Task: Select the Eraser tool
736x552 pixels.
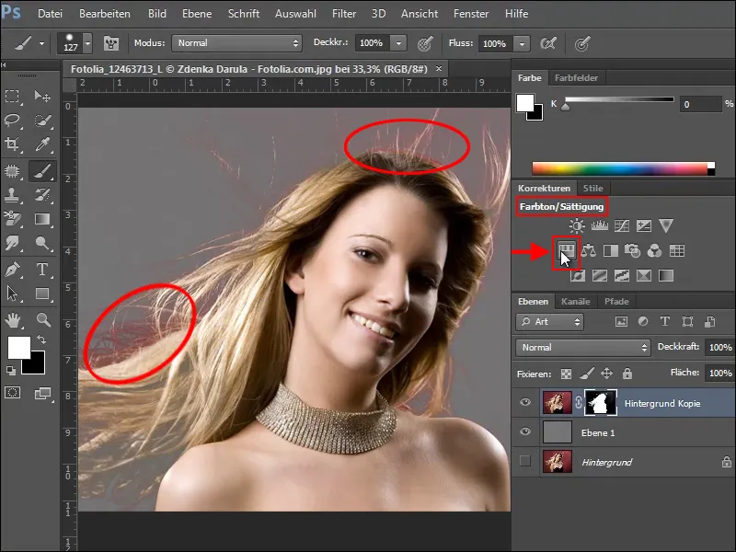Action: pyautogui.click(x=12, y=219)
